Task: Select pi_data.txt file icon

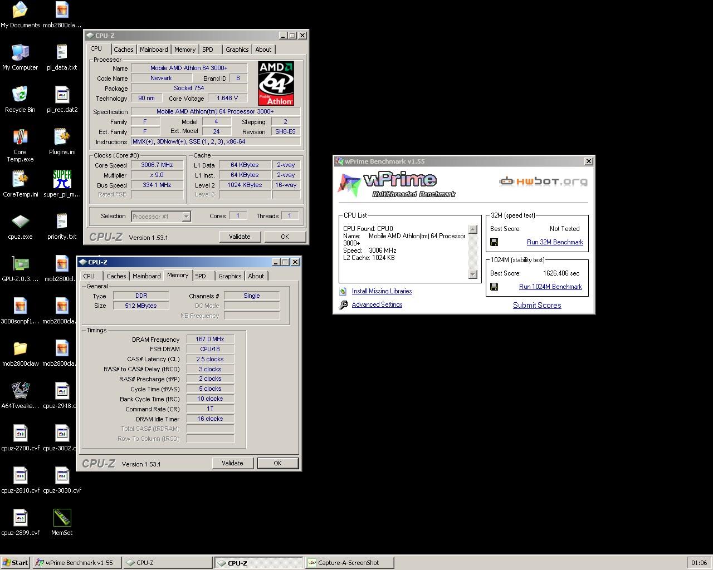Action: pyautogui.click(x=62, y=52)
